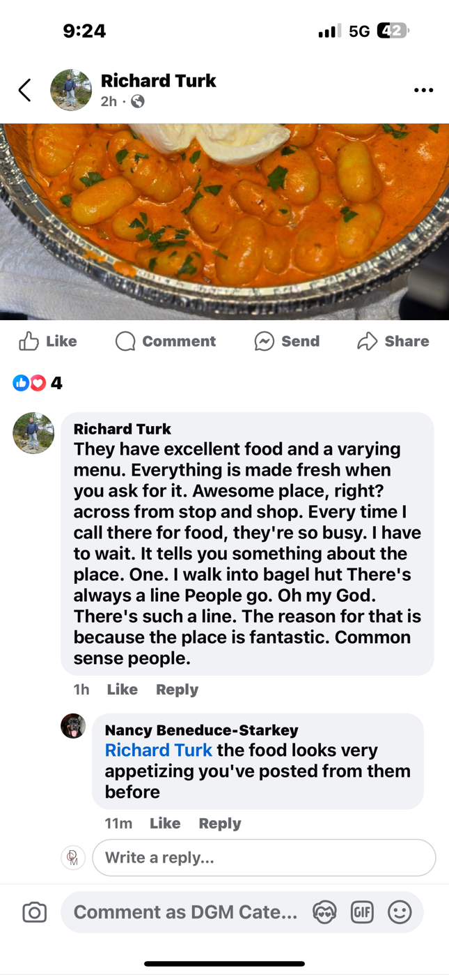Open camera to attach a photo
The height and width of the screenshot is (975, 449).
coord(34,912)
